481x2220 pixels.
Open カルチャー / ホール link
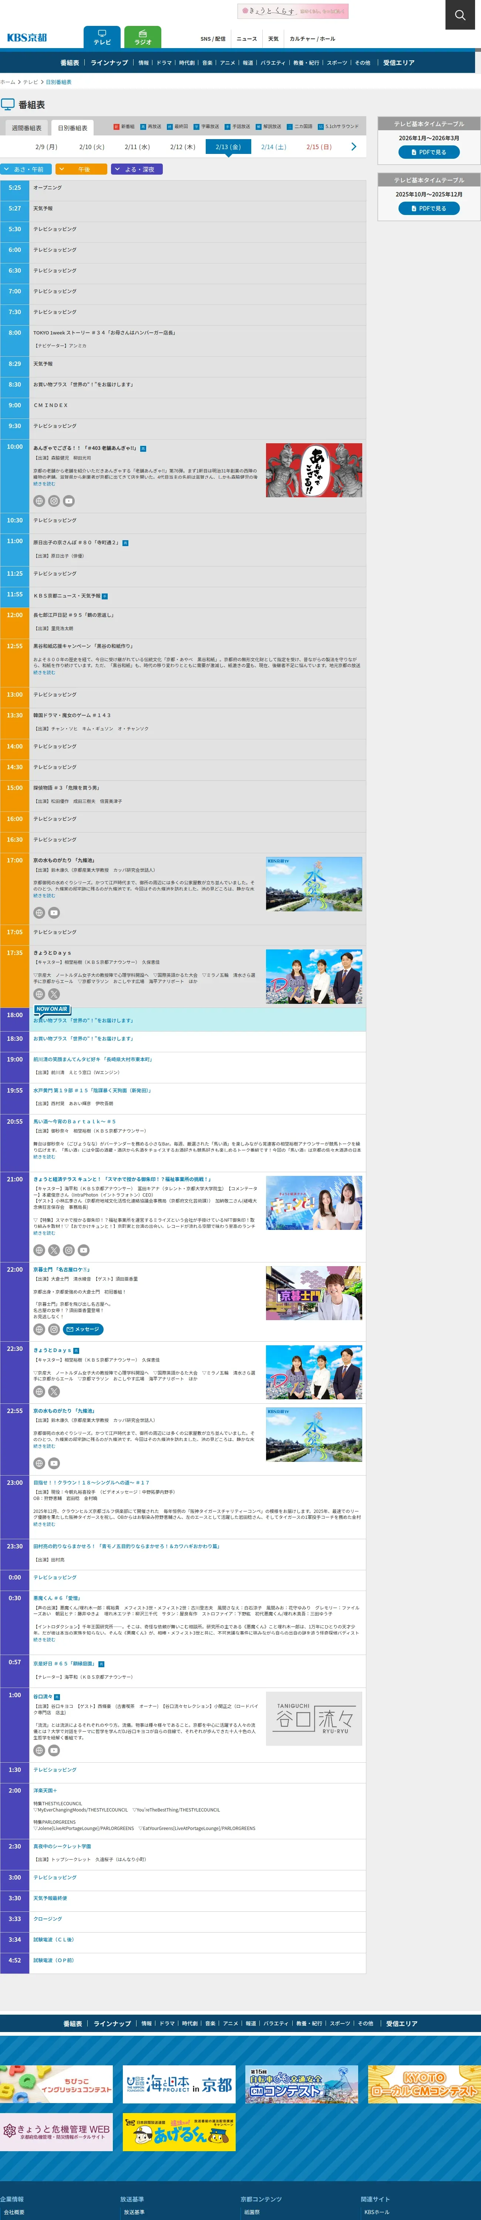(x=312, y=39)
